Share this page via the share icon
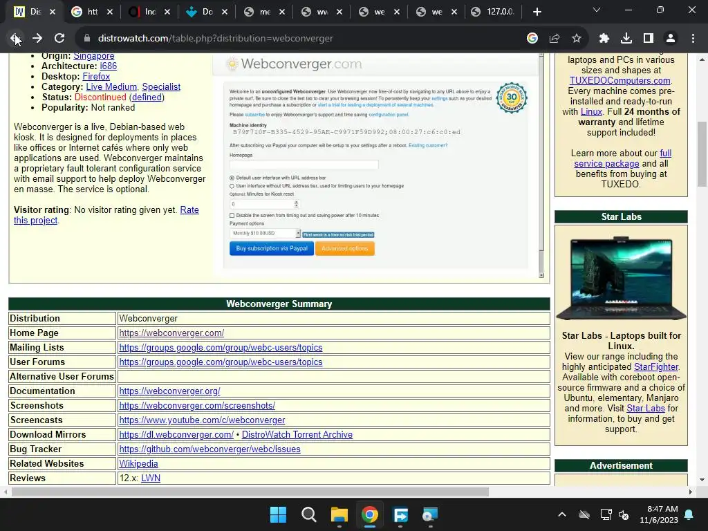The width and height of the screenshot is (708, 531). (555, 39)
